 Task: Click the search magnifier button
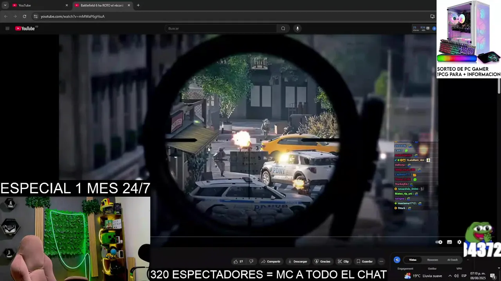pos(283,28)
